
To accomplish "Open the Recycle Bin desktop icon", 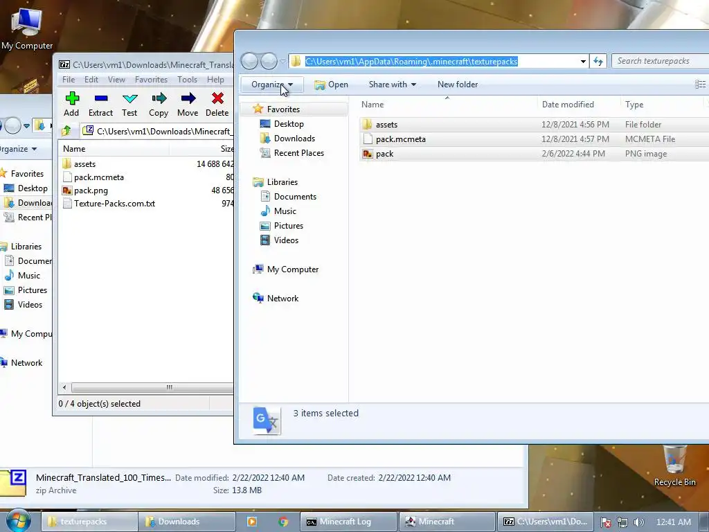I will tap(674, 466).
